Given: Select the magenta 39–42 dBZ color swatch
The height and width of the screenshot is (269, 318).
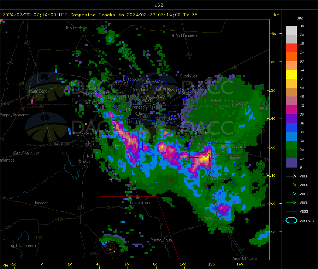Looking at the screenshot, I should click(x=291, y=110).
